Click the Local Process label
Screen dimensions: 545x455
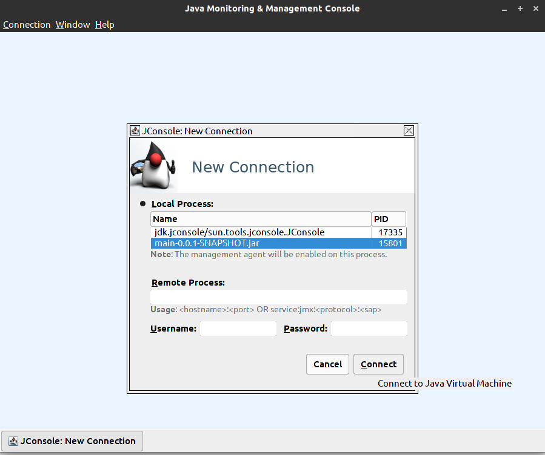(182, 204)
